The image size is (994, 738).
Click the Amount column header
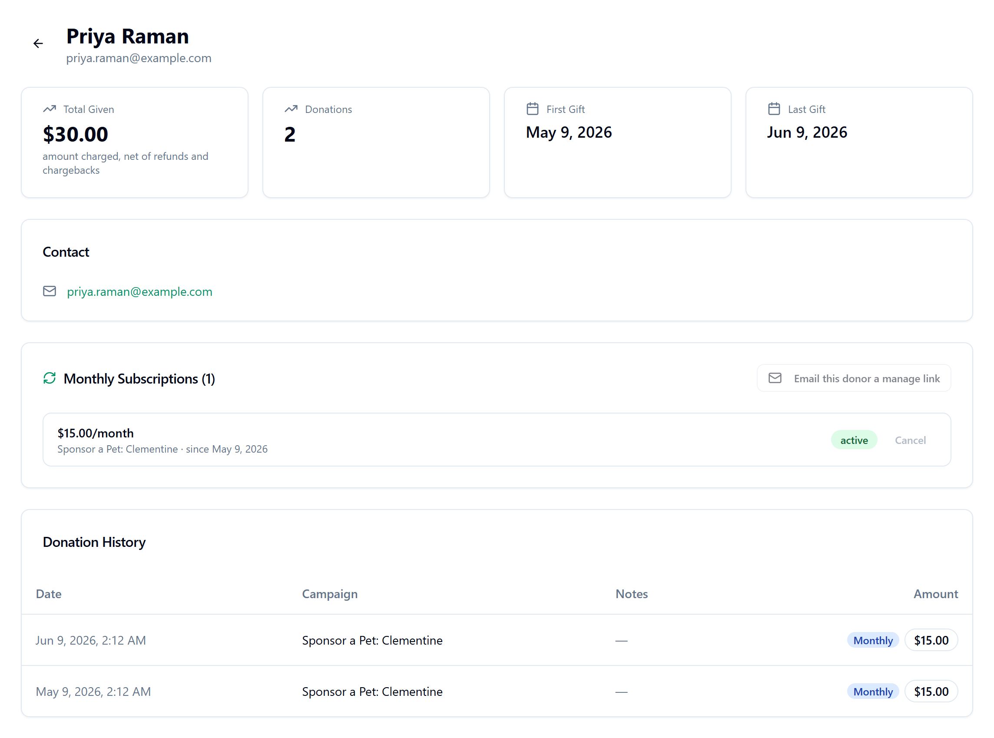click(935, 594)
